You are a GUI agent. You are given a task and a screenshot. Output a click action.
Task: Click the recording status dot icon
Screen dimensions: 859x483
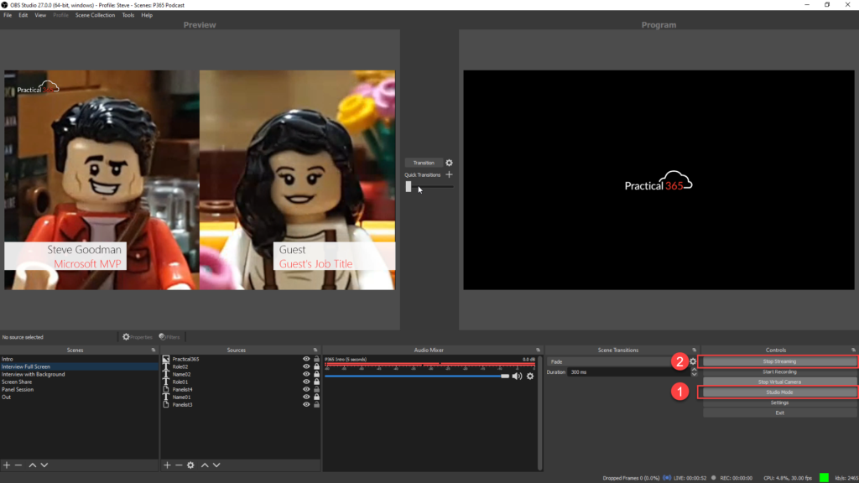click(x=713, y=478)
